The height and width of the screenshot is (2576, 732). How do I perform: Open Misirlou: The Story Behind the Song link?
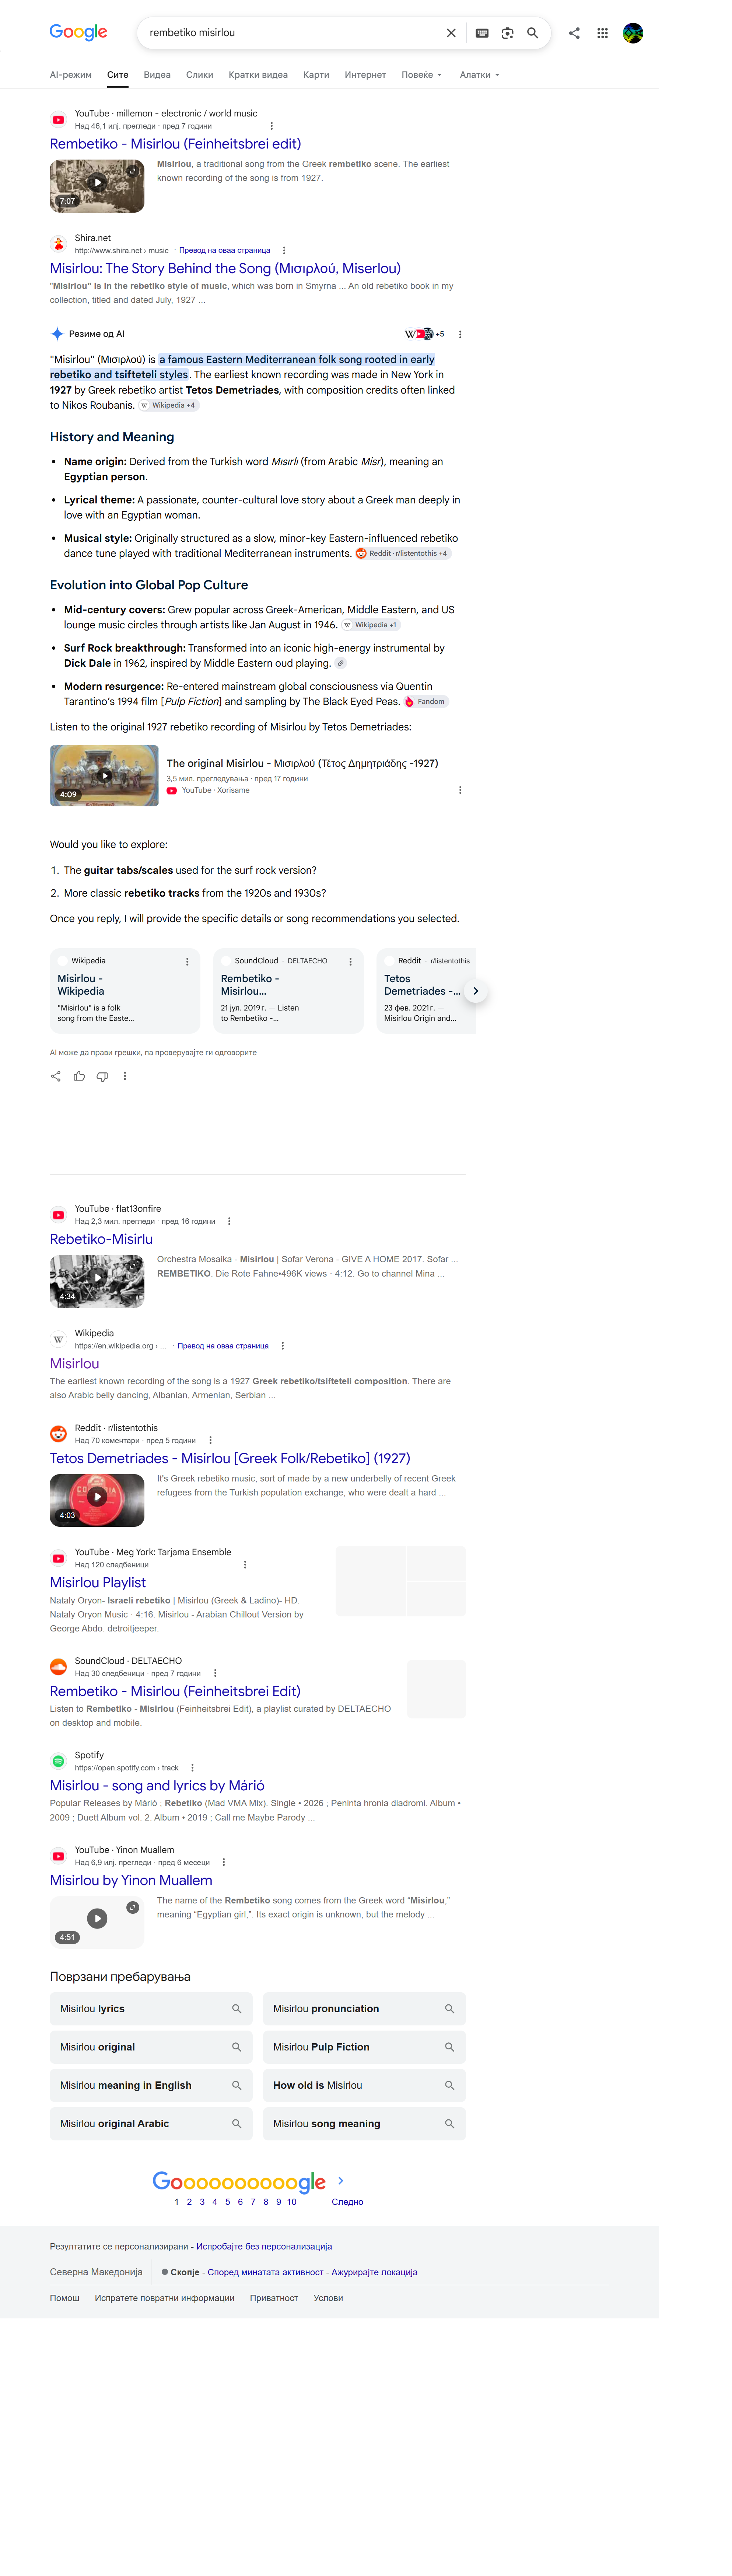(225, 268)
